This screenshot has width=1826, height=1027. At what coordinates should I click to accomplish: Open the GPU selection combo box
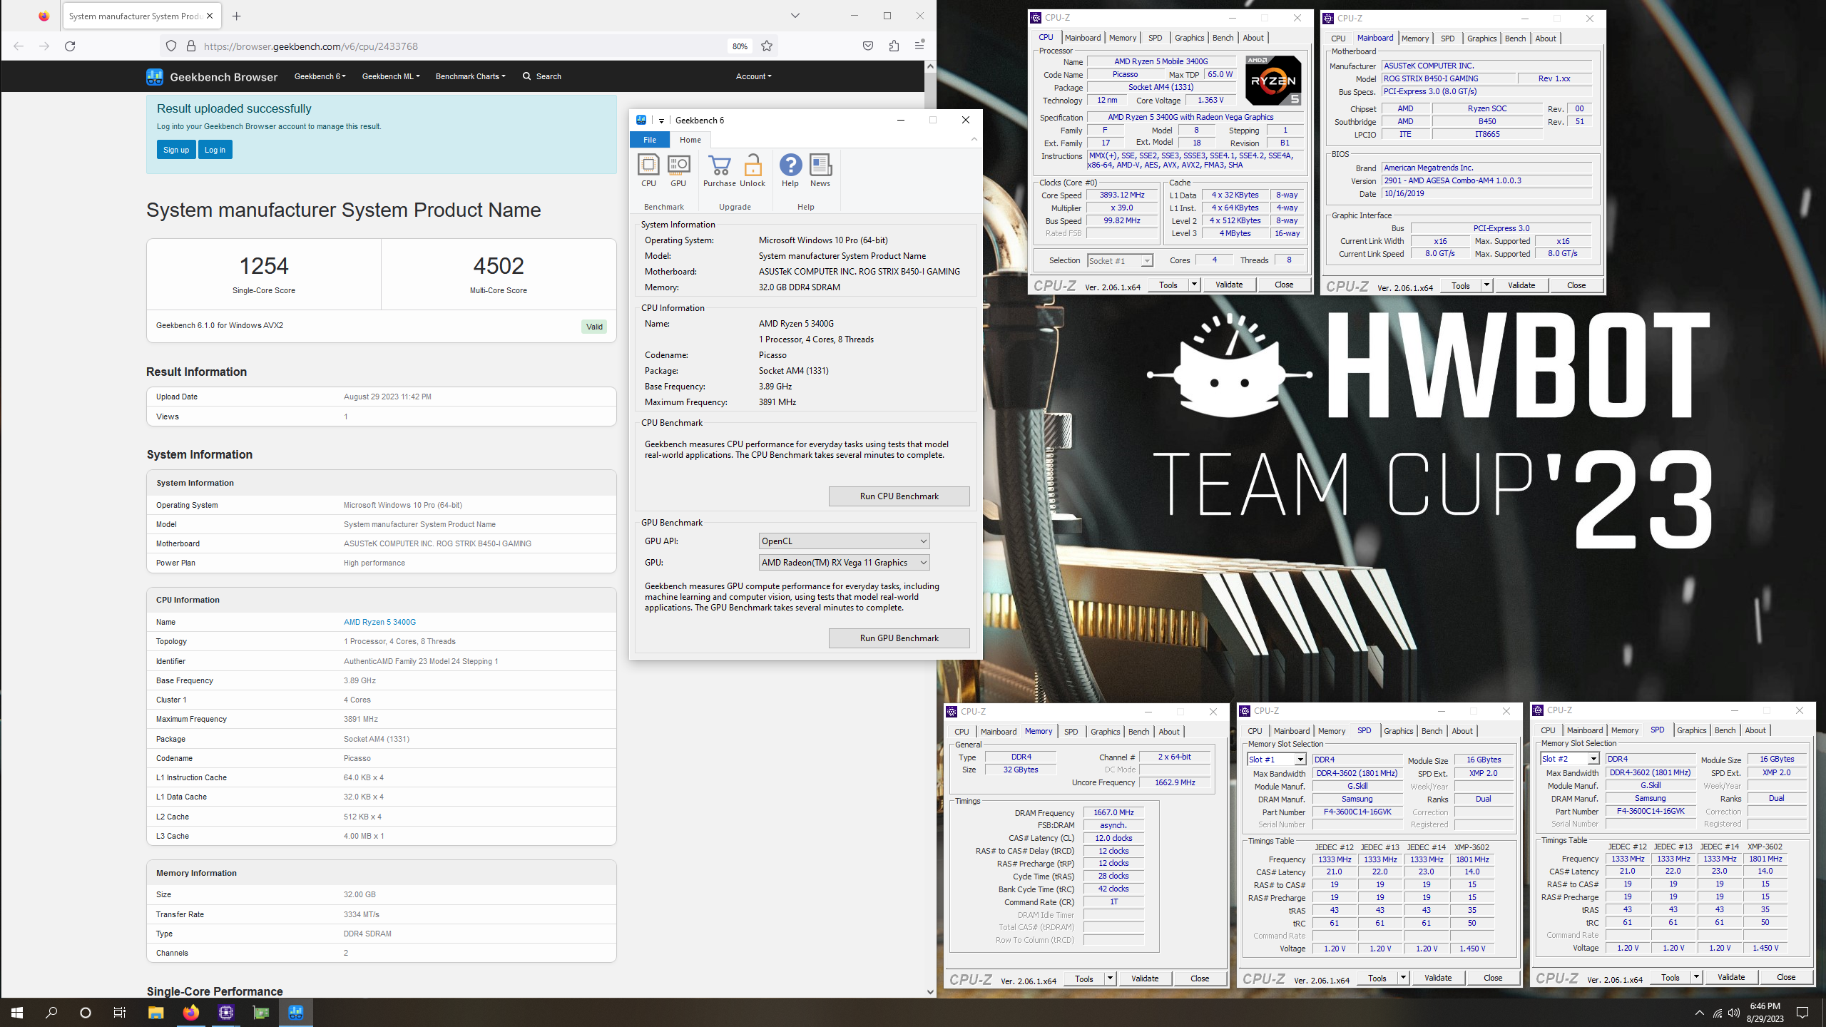click(844, 563)
